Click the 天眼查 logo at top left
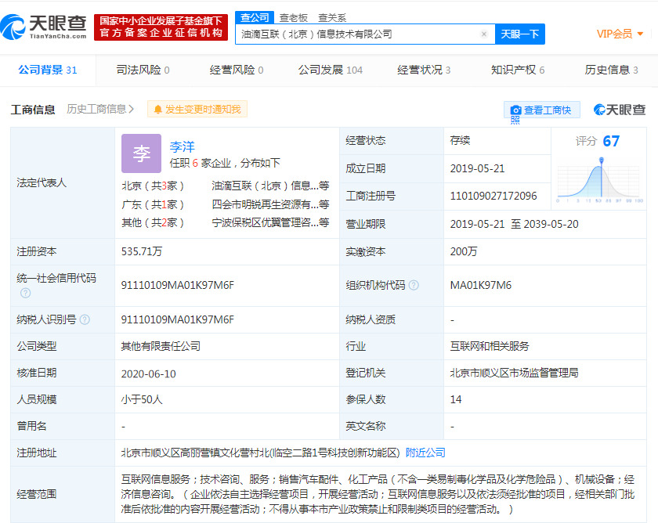658x523 pixels. (x=43, y=27)
